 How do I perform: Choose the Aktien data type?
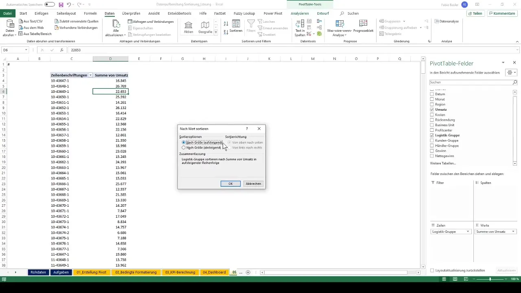(188, 27)
